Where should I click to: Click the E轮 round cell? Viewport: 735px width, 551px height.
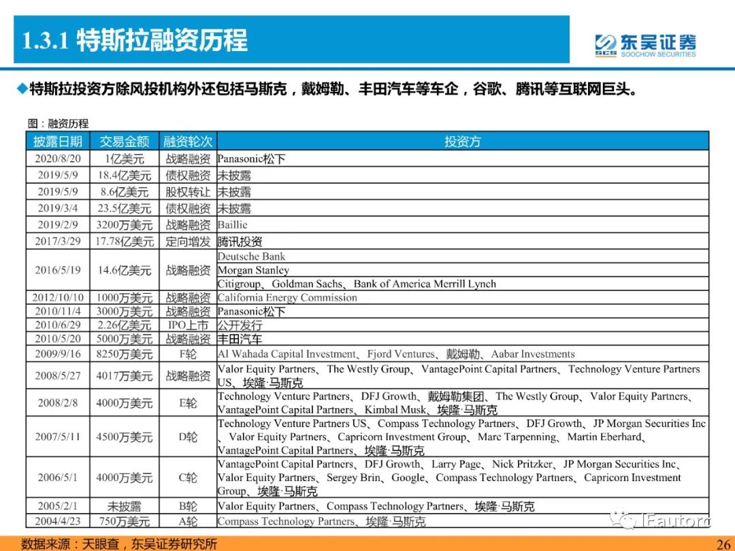point(188,403)
